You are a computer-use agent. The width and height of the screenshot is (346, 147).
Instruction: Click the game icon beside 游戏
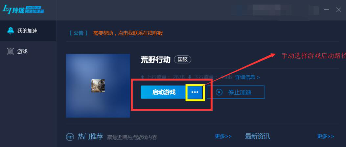(11, 51)
